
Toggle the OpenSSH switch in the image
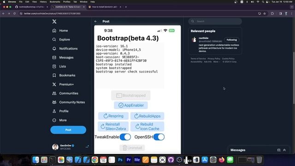159,137
